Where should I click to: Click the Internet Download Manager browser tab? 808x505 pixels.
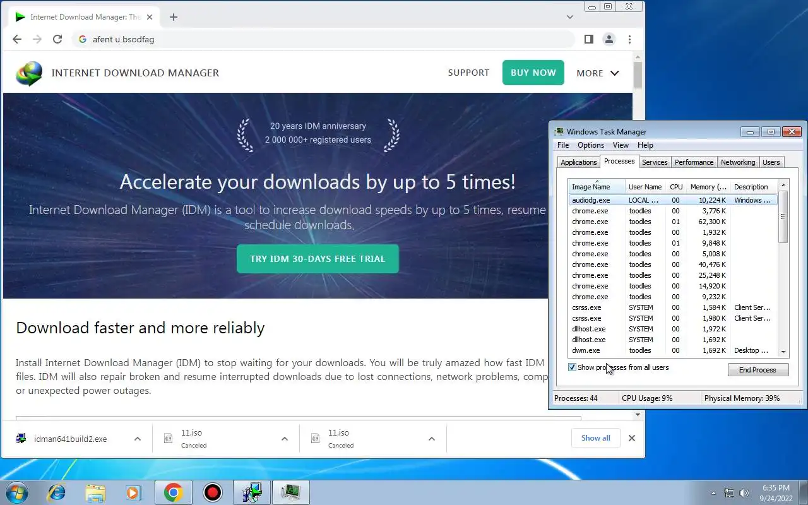pos(82,17)
